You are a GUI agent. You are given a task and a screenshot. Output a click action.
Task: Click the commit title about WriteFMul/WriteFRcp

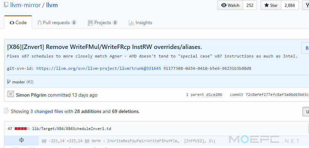[x=105, y=47]
